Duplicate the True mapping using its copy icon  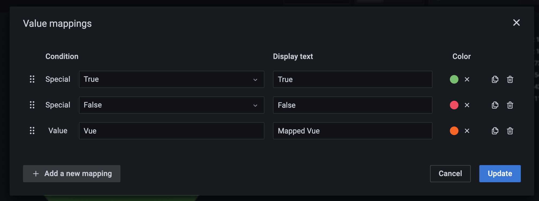[x=495, y=79]
